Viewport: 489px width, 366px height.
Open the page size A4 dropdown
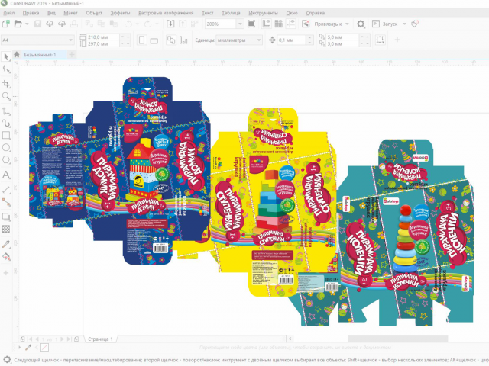coord(37,40)
